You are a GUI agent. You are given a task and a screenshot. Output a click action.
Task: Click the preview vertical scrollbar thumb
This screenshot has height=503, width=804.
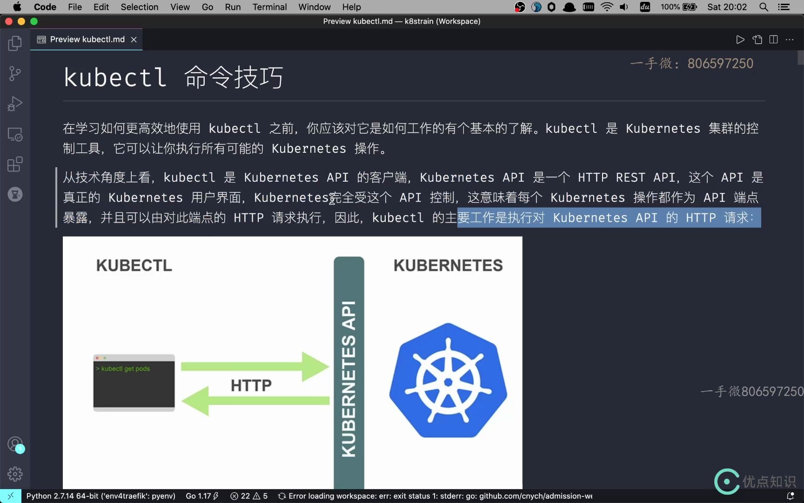[800, 57]
